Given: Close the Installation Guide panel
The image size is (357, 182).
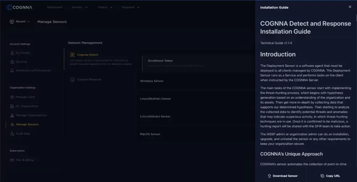Looking at the screenshot, I should (350, 7).
